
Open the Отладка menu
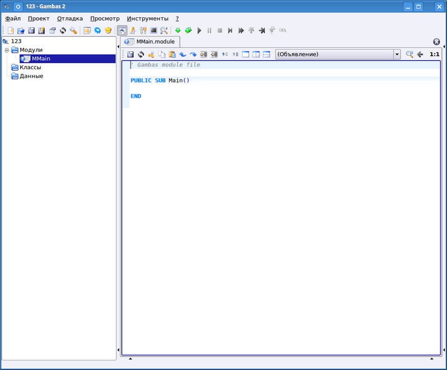[70, 18]
